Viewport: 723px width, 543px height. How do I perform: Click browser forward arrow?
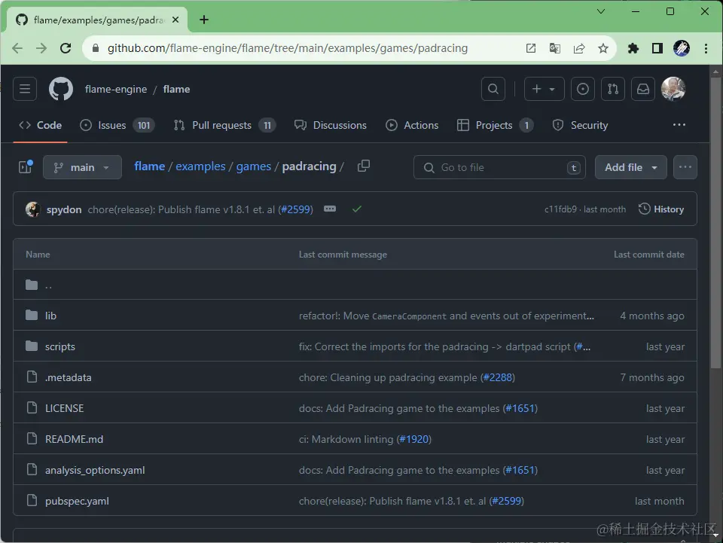(x=41, y=48)
